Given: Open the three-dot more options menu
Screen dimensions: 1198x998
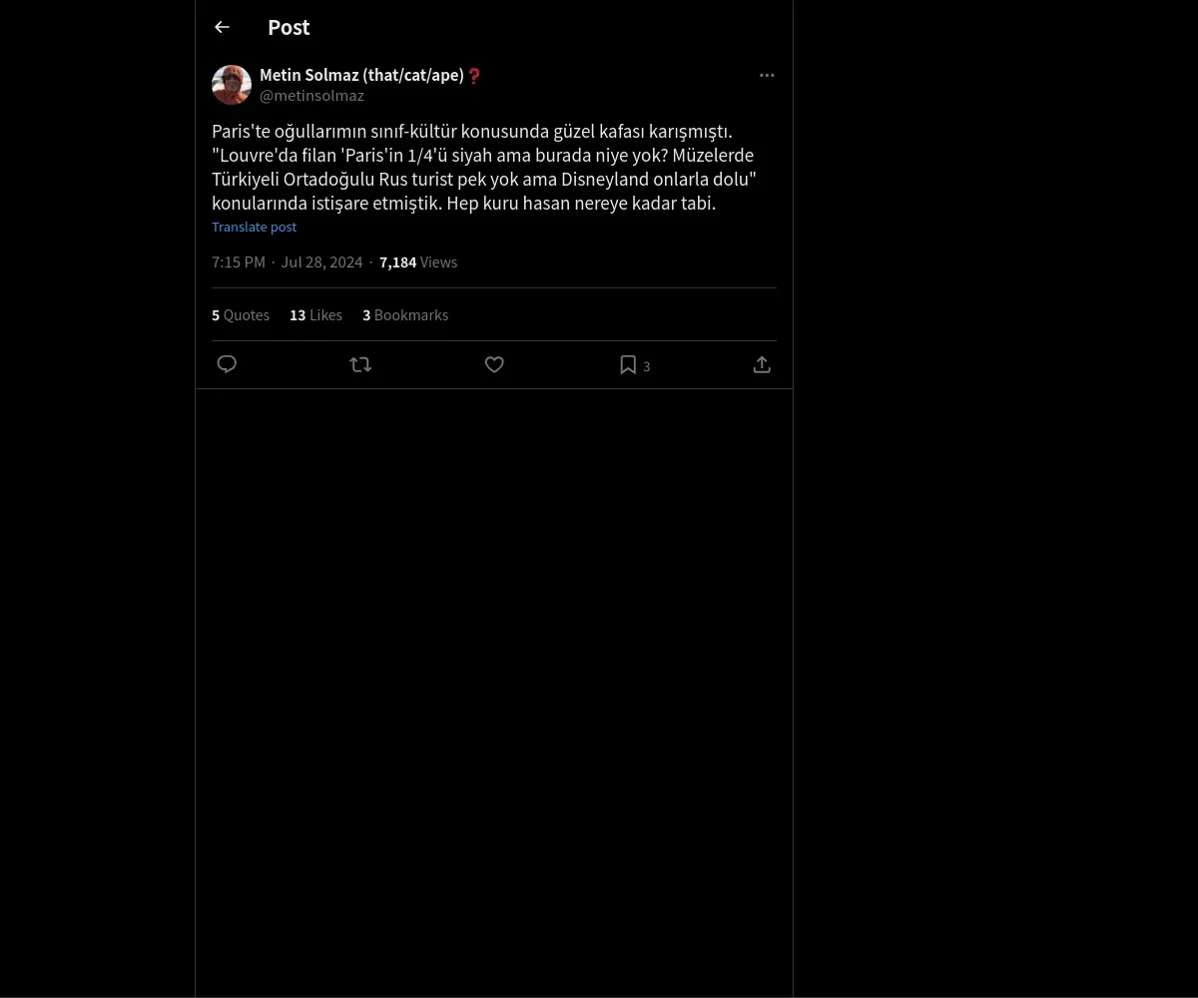Looking at the screenshot, I should pos(767,75).
